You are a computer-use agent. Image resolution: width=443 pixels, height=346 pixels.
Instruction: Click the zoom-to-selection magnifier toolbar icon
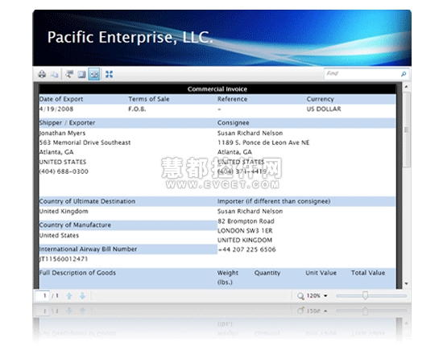69,74
